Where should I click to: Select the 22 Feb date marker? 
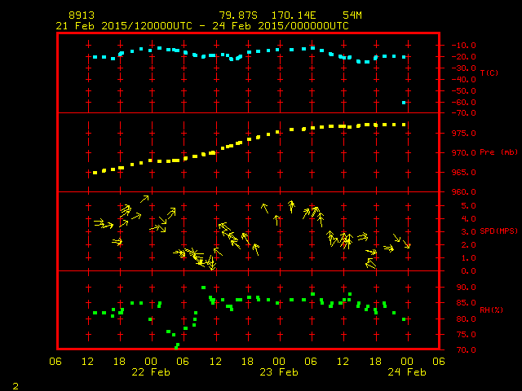[151, 372]
